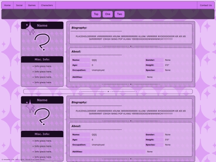Select the placeholder biography text in top profile
Viewport: 216px width, 162px height.
131,38
